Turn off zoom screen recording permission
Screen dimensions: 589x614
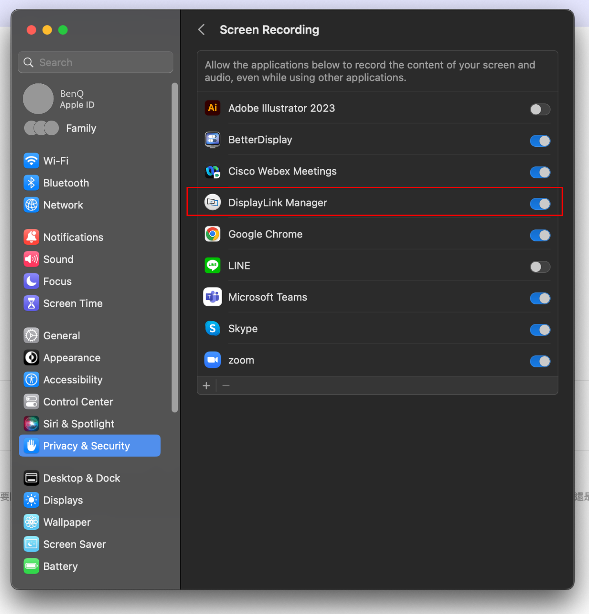pyautogui.click(x=540, y=361)
